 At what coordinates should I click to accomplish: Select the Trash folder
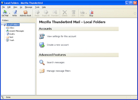coord(12,40)
